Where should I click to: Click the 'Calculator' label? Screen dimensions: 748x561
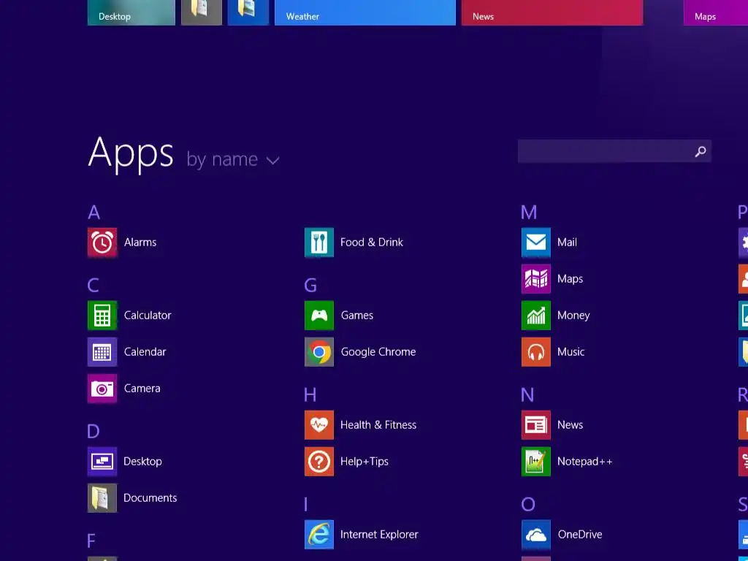(x=148, y=316)
